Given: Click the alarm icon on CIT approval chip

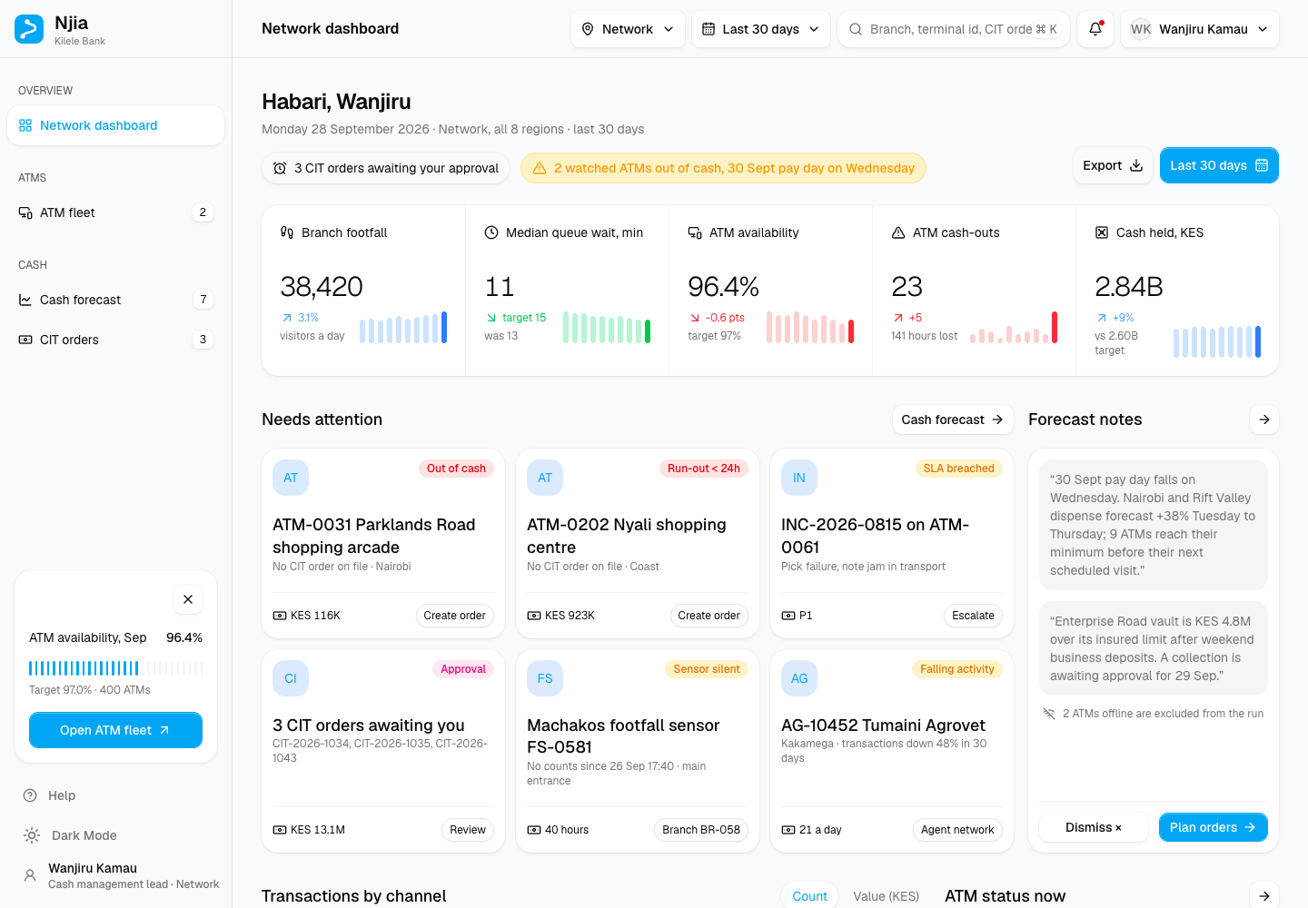Looking at the screenshot, I should click(280, 168).
